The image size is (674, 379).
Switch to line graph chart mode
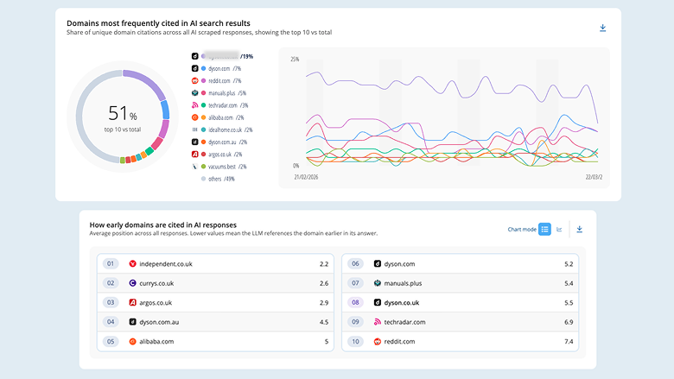click(x=559, y=229)
